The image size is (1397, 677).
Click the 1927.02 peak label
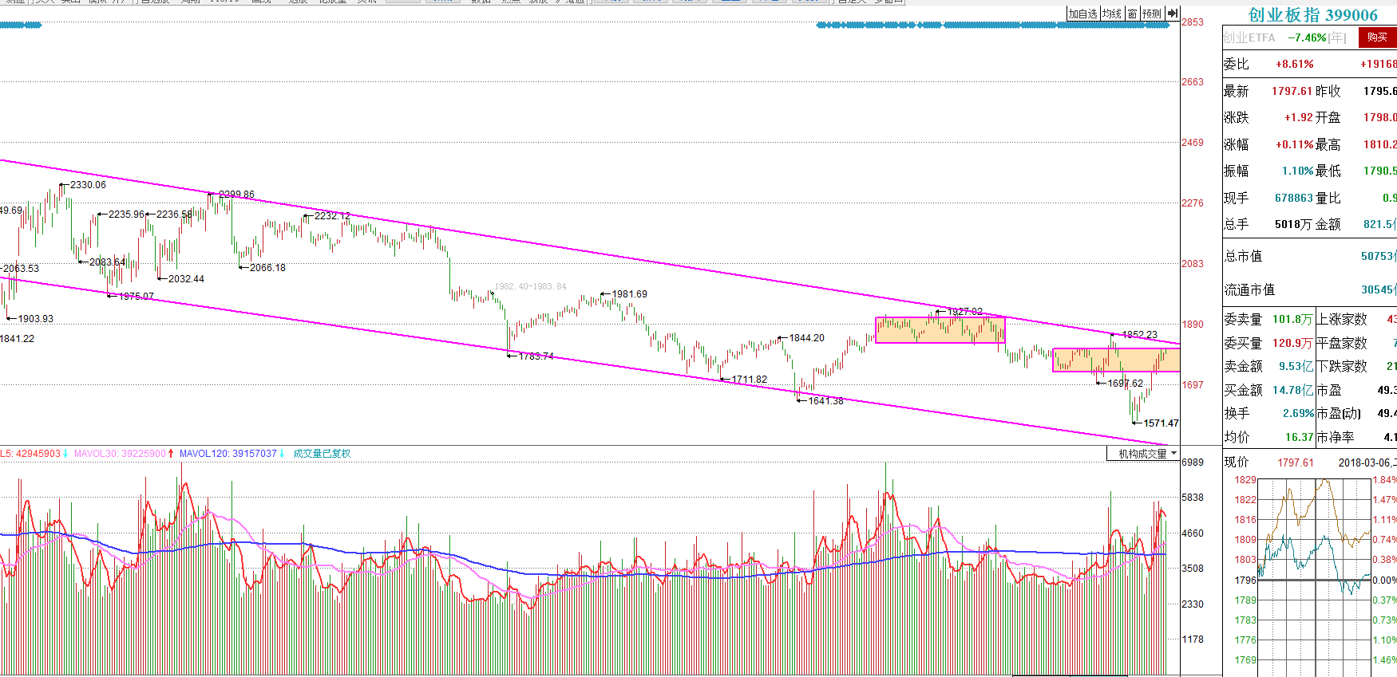(965, 312)
